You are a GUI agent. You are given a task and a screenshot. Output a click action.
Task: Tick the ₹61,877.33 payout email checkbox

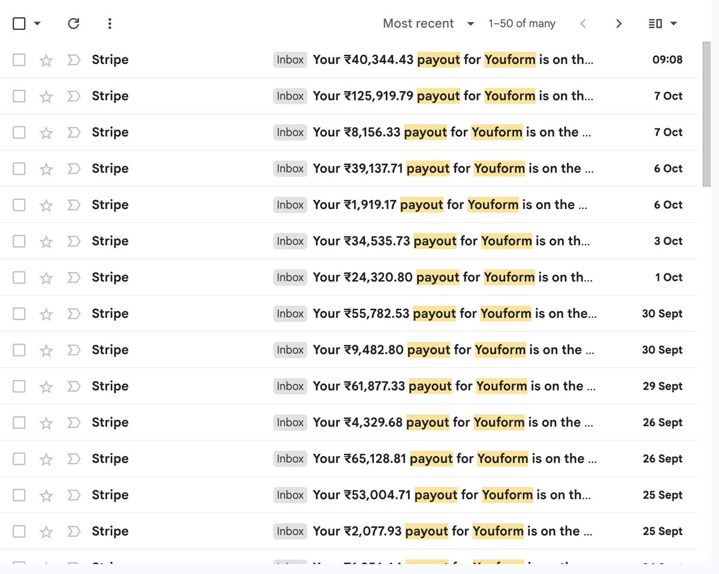coord(19,386)
